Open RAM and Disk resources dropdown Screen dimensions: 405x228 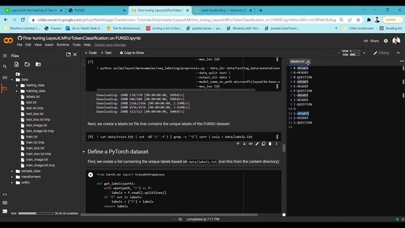point(364,53)
